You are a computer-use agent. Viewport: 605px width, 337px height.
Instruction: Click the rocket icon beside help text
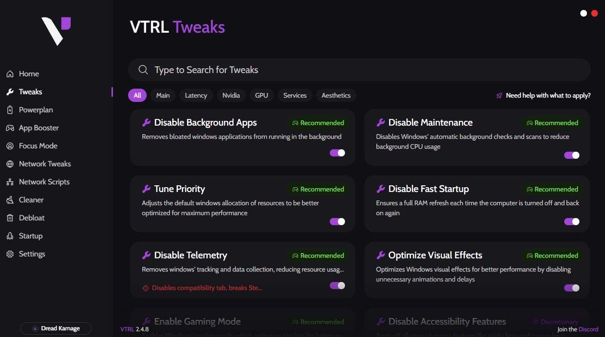[x=499, y=96]
